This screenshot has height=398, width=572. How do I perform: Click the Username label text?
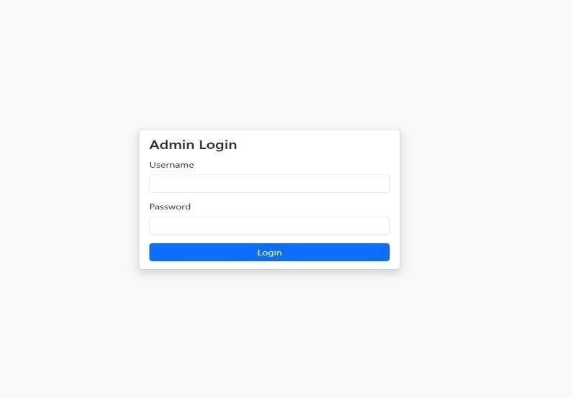point(171,165)
